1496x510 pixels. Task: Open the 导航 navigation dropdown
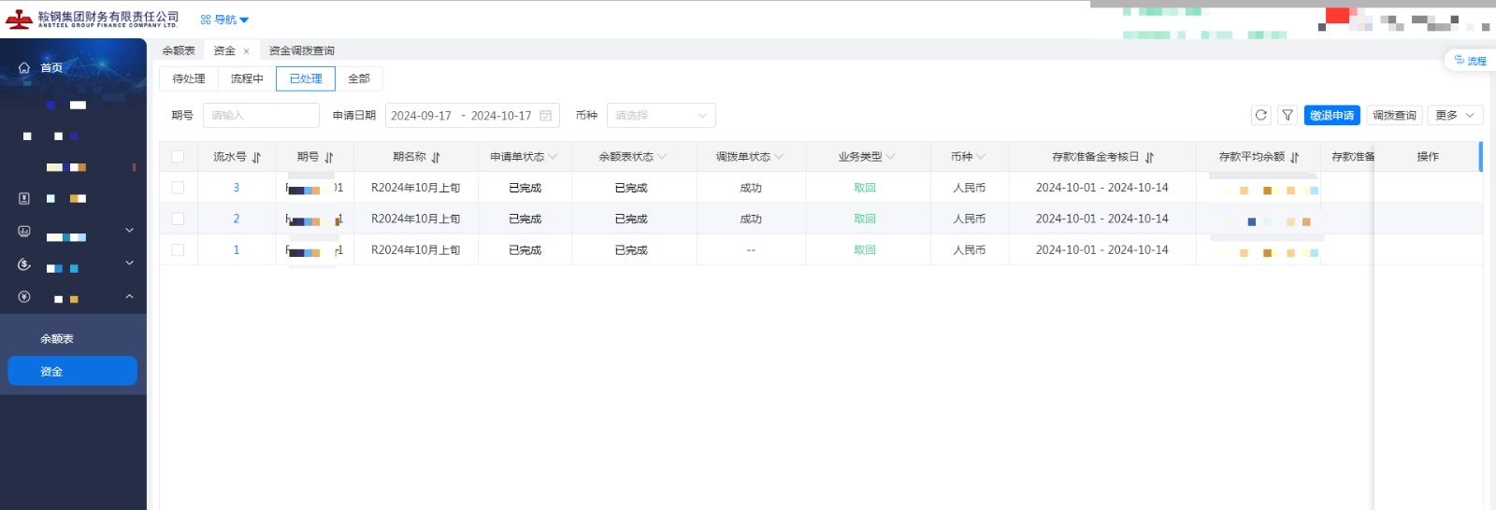[224, 20]
